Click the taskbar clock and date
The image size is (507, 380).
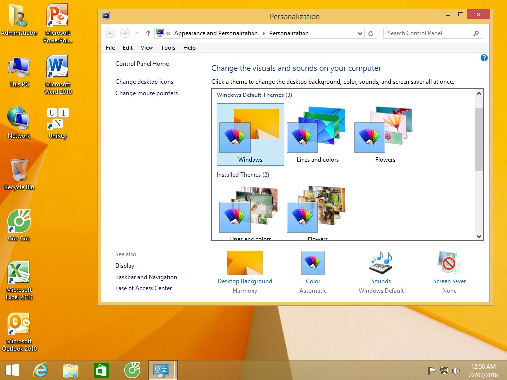coord(483,370)
